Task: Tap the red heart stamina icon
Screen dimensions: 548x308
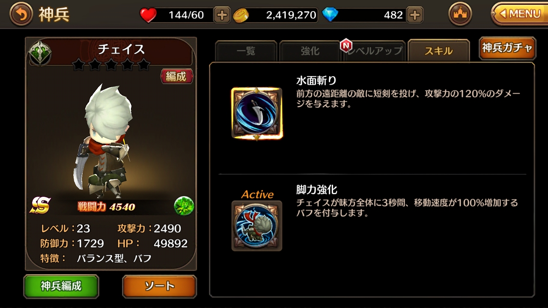Action: pyautogui.click(x=149, y=15)
